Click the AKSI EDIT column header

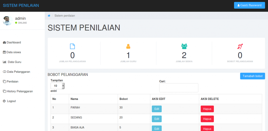click(x=175, y=99)
